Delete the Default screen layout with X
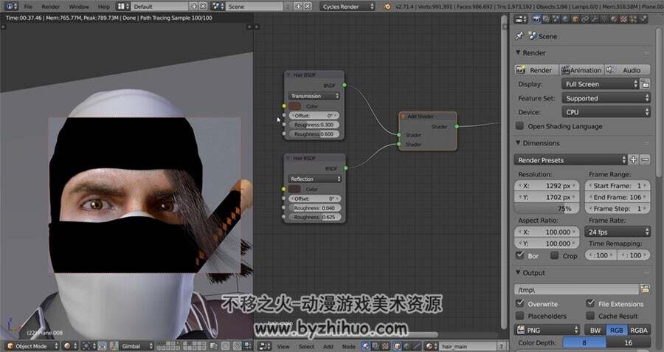This screenshot has width=664, height=352. pyautogui.click(x=204, y=7)
